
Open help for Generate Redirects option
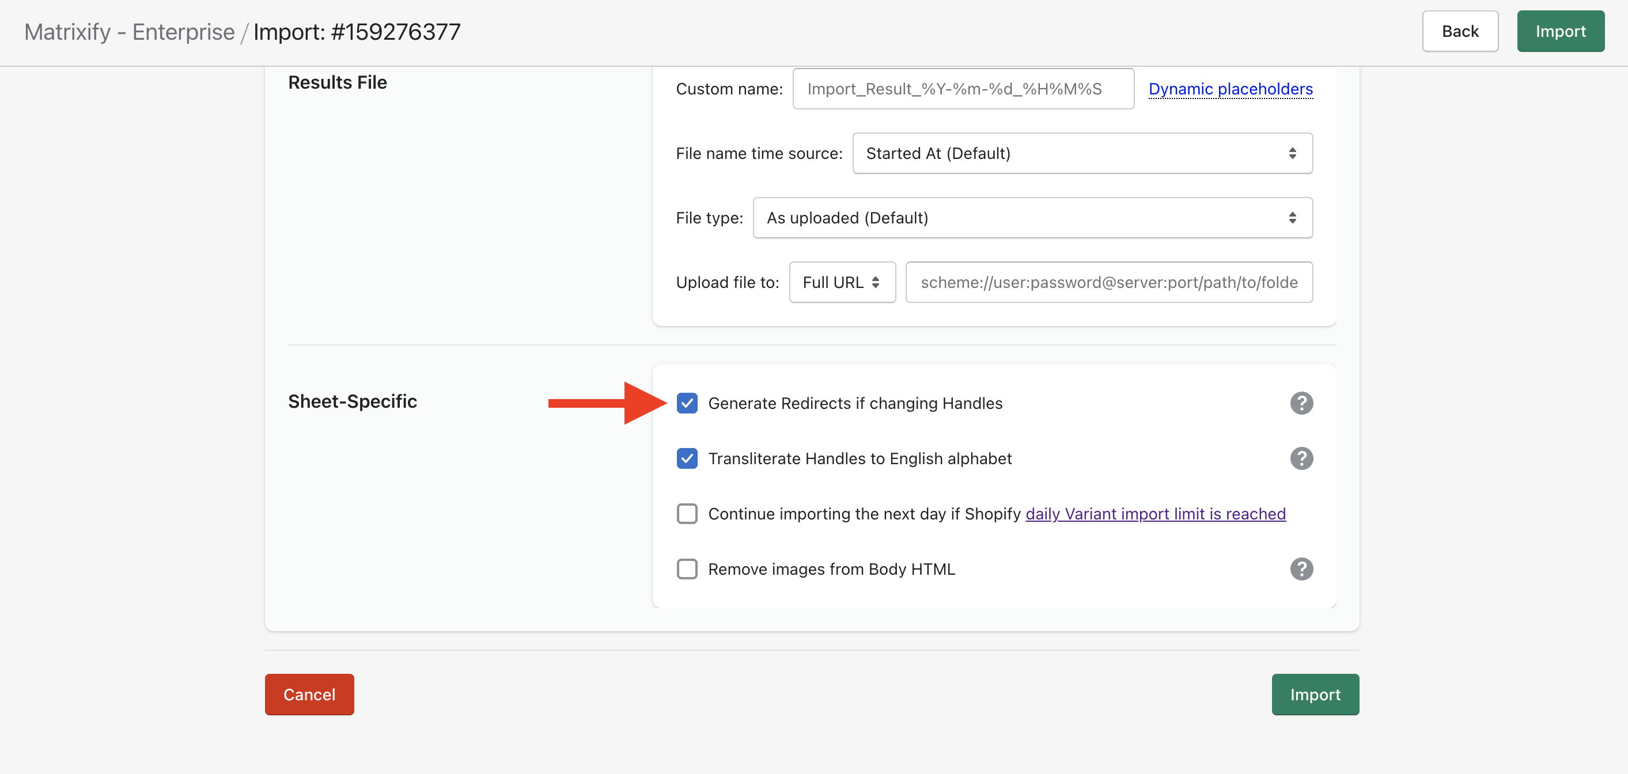pos(1301,403)
